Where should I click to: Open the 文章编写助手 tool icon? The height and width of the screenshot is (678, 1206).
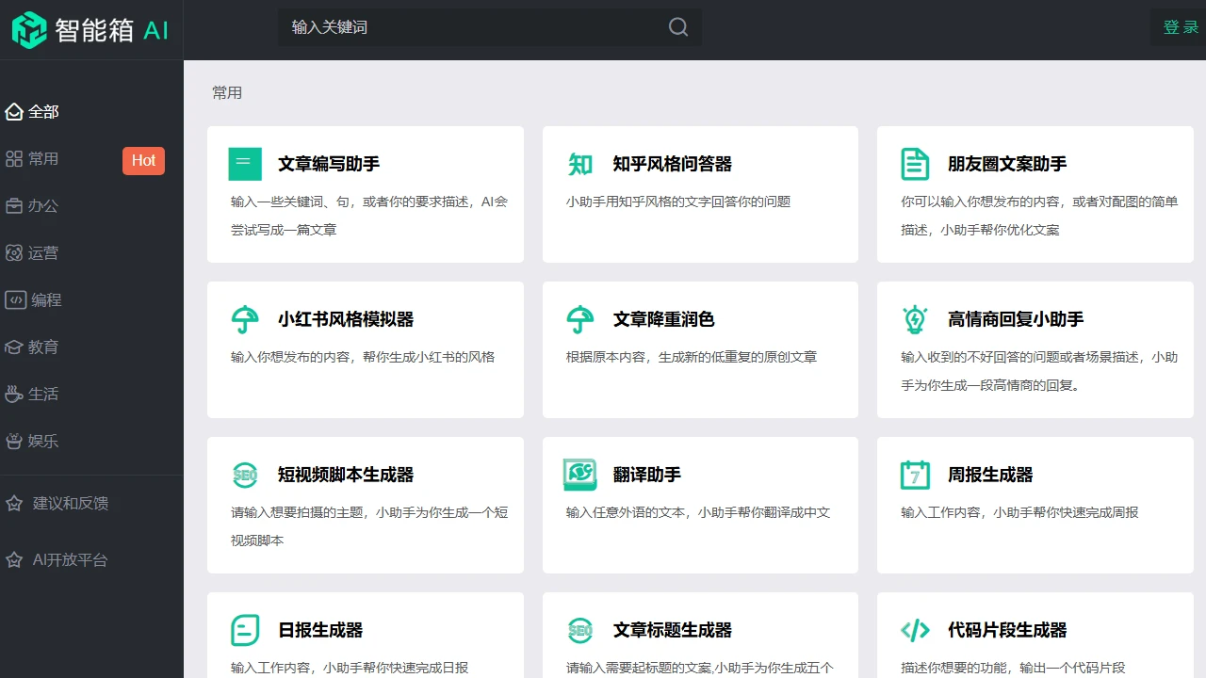click(244, 164)
